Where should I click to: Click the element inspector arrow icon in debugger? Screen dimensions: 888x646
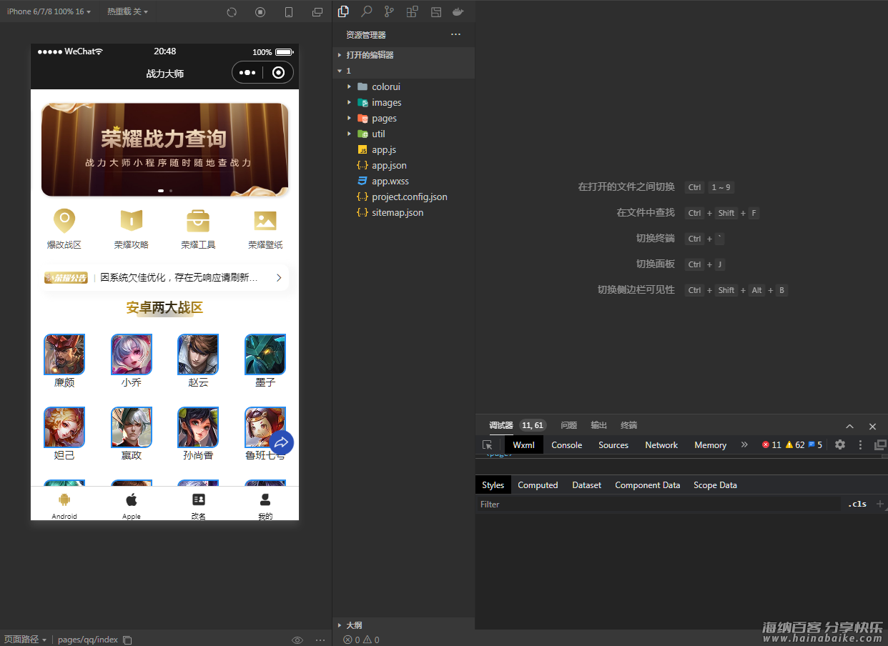[x=487, y=444]
